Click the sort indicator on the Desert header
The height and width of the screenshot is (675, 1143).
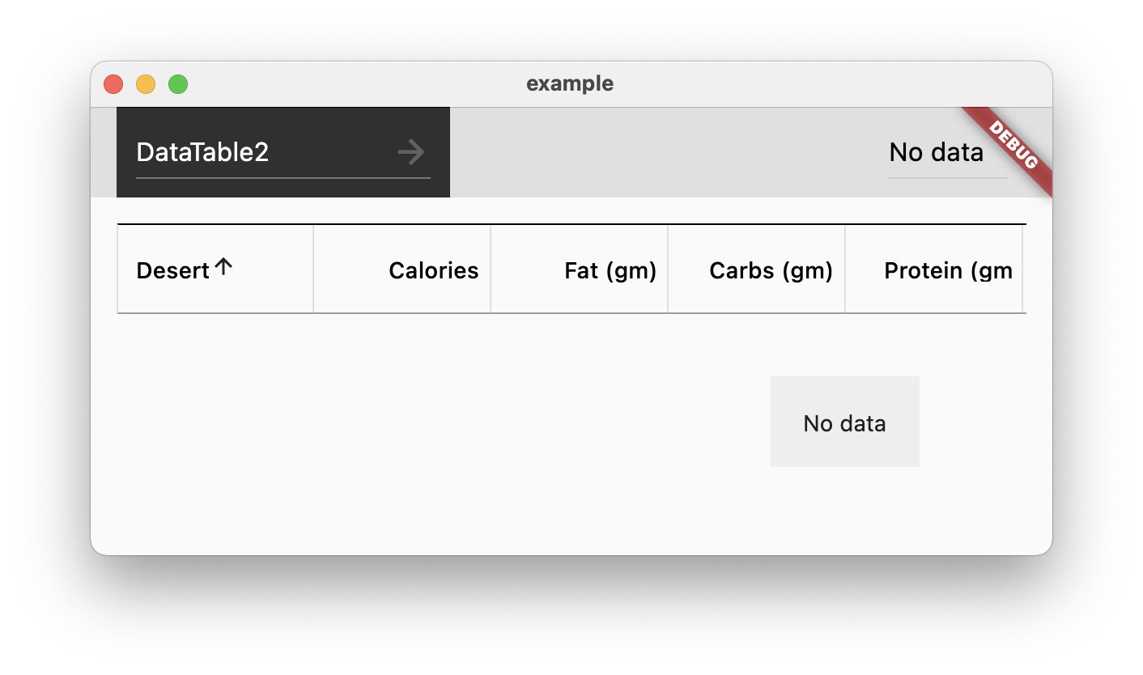coord(223,265)
